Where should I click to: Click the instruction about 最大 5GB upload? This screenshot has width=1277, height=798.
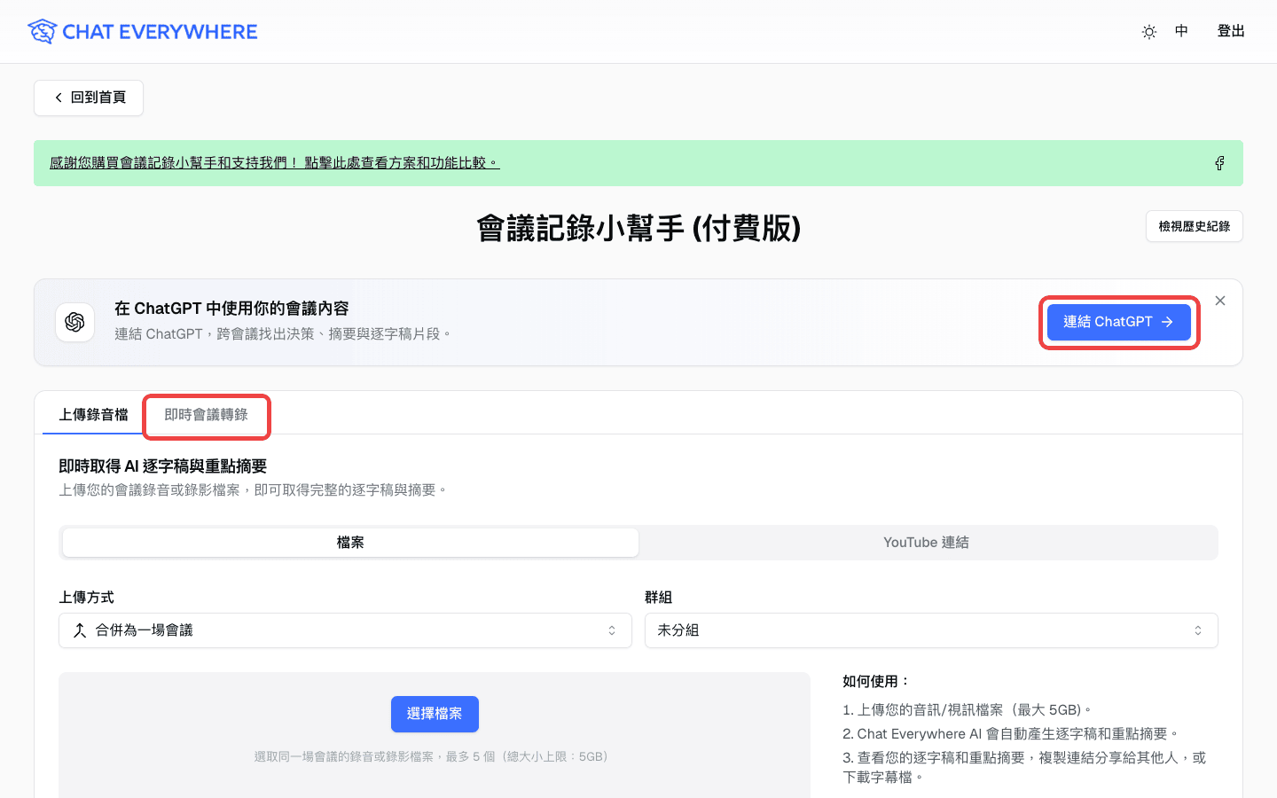968,710
